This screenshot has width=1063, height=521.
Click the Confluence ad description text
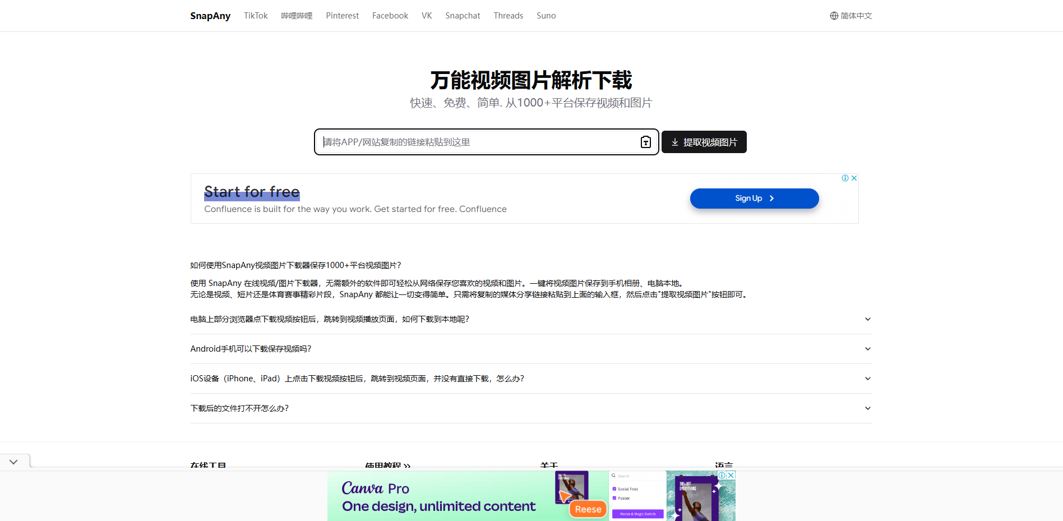[355, 209]
